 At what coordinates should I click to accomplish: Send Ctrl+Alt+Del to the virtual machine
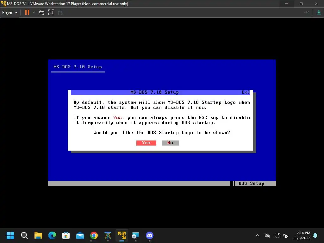click(42, 12)
